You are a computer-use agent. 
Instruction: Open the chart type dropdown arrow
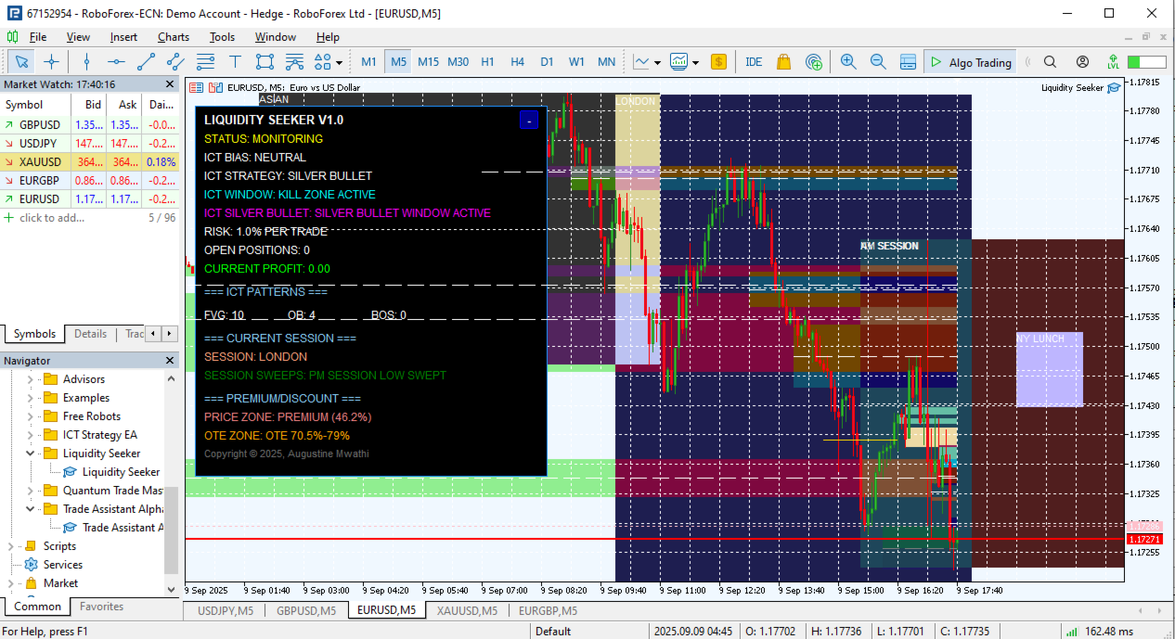657,62
